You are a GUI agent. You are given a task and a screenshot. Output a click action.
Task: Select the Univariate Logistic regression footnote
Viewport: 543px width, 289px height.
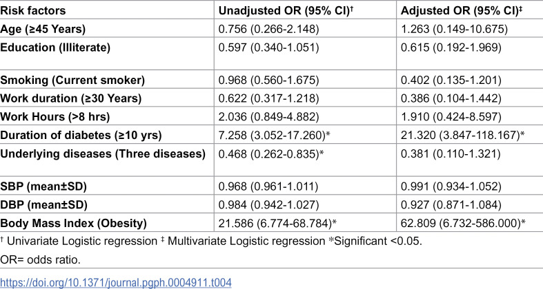pyautogui.click(x=79, y=241)
